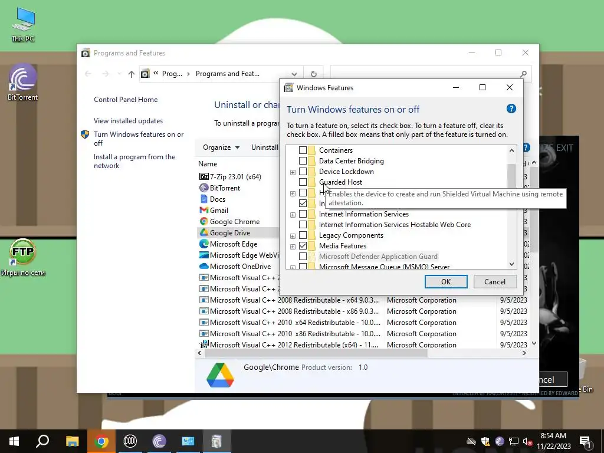Viewport: 604px width, 453px height.
Task: Open the Organize dropdown menu
Action: [x=221, y=147]
